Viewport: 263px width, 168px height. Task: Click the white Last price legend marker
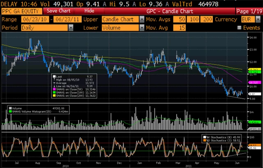(x=54, y=76)
